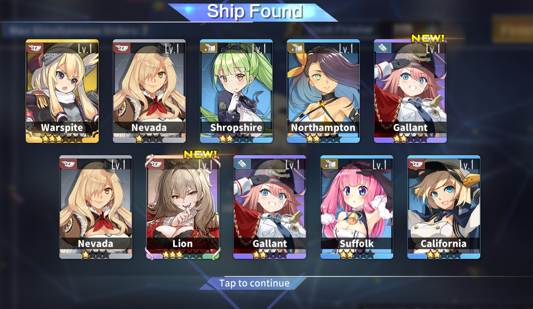
Task: Click the battleship class icon on Warspite's card
Action: [35, 48]
